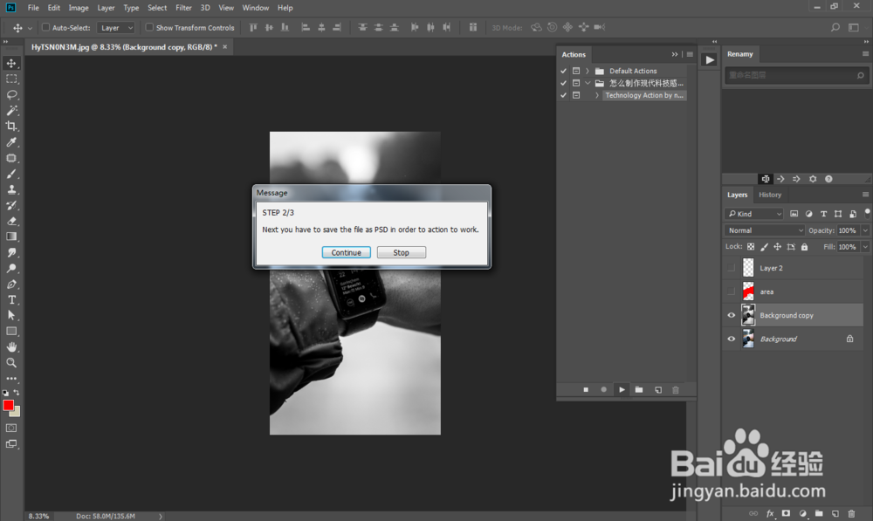This screenshot has height=521, width=873.
Task: Open the Image menu
Action: click(79, 8)
